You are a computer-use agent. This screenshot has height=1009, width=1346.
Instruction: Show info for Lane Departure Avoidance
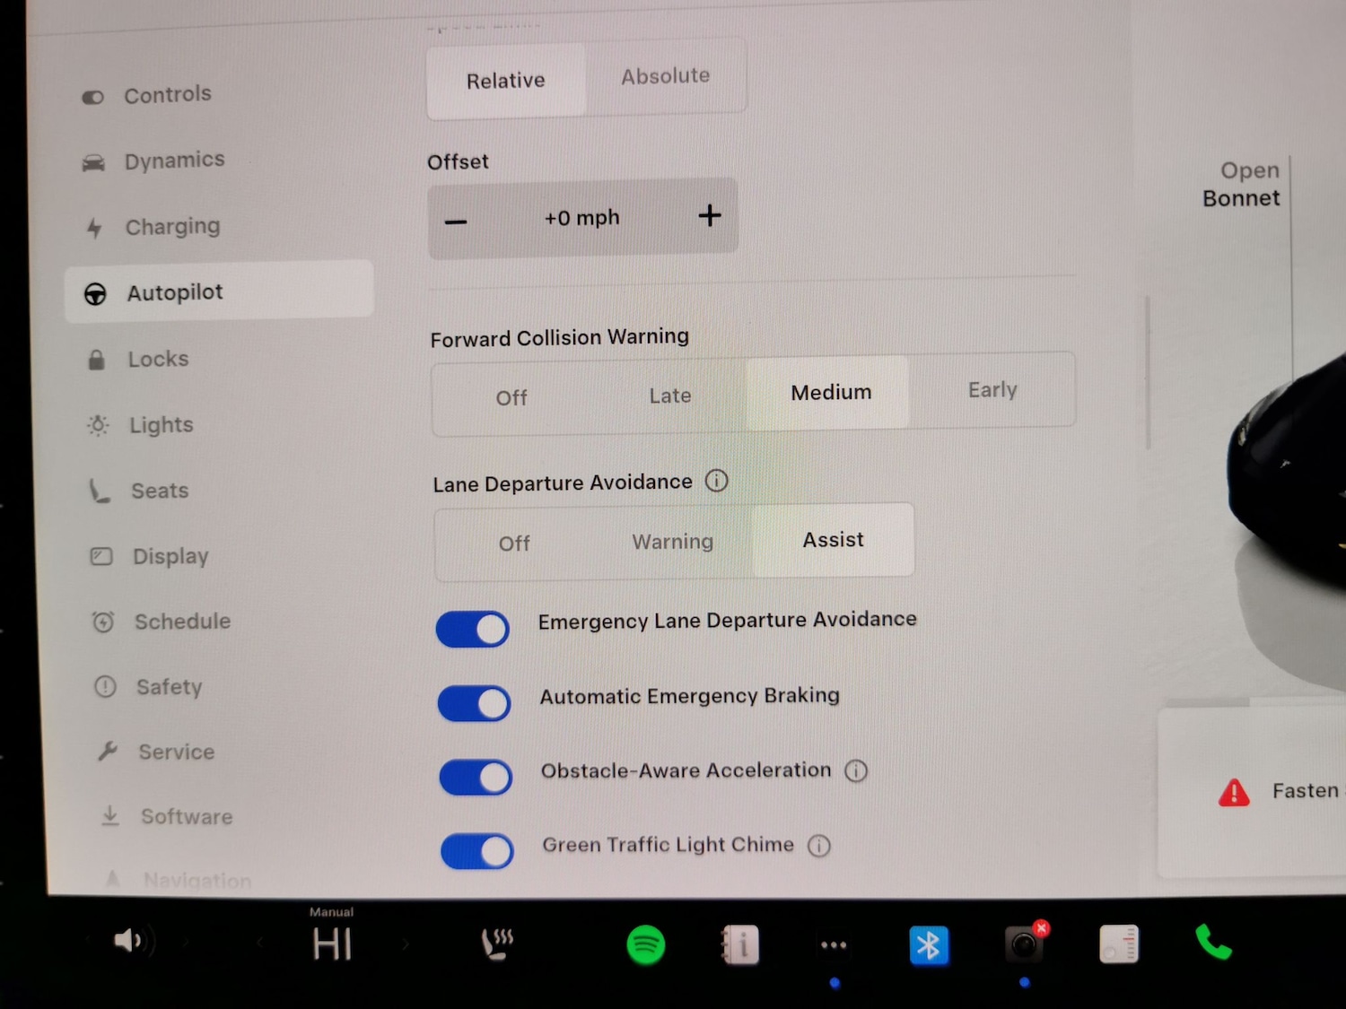[x=716, y=482]
